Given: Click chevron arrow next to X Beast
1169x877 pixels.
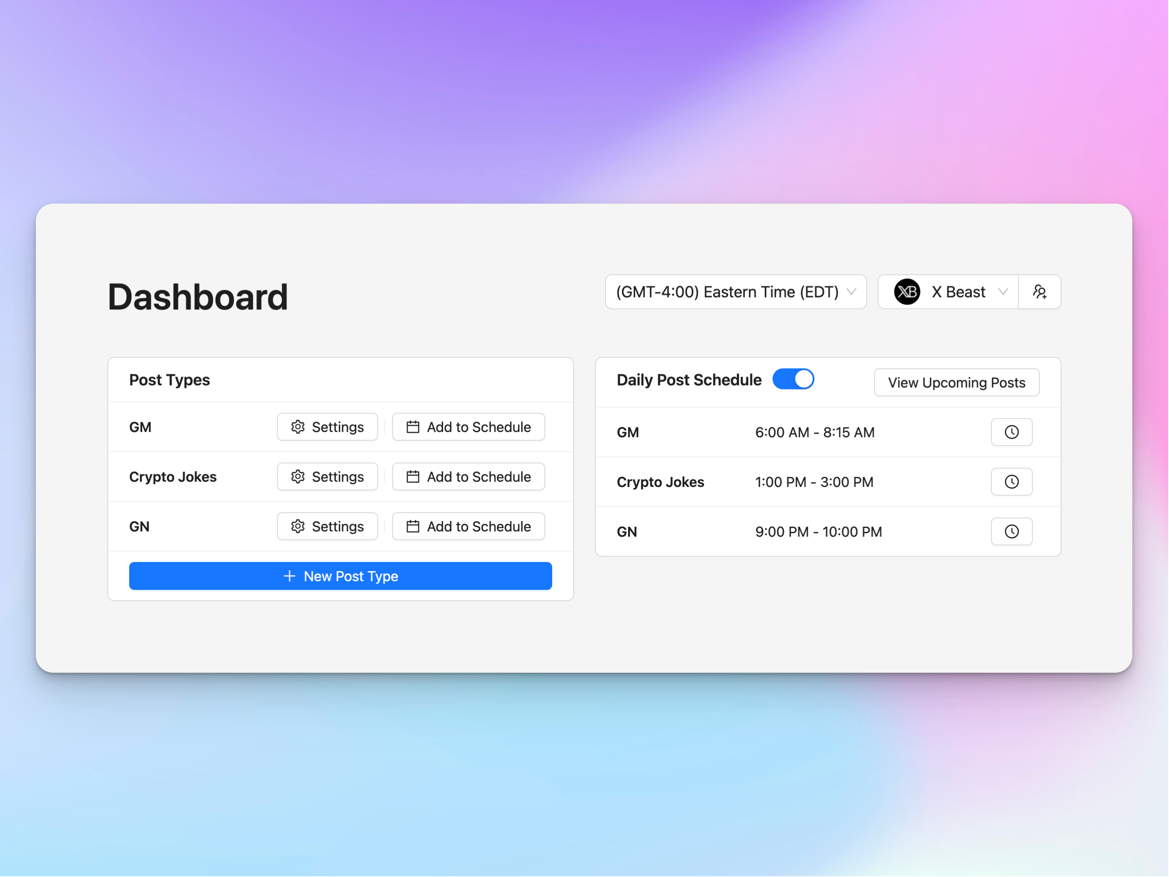Looking at the screenshot, I should point(1003,291).
